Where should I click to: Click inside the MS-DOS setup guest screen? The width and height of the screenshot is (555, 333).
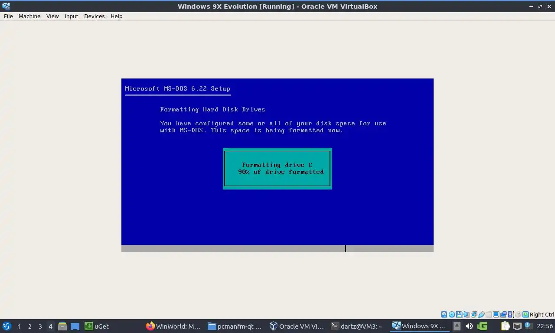pos(277,165)
